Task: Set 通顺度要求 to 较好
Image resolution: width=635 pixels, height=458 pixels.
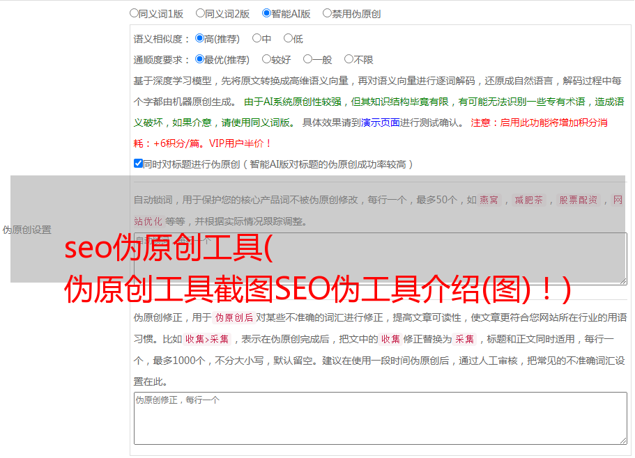Action: pos(266,59)
